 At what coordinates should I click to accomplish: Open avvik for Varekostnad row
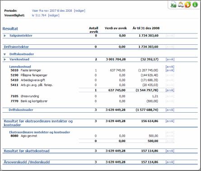tap(170, 59)
